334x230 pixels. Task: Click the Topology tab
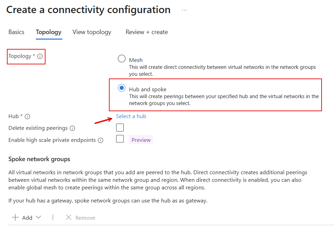[x=48, y=32]
